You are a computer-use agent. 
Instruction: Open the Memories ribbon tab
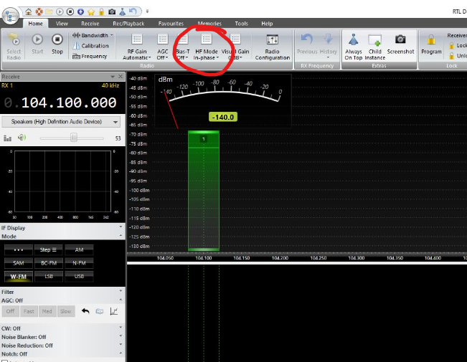tap(209, 24)
